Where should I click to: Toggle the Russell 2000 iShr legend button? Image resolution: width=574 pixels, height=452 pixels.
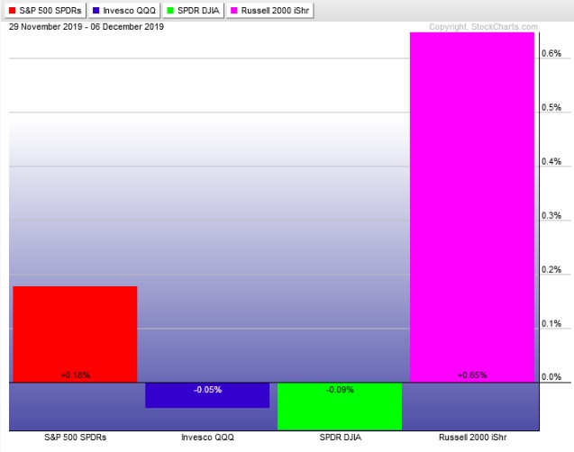click(x=269, y=10)
